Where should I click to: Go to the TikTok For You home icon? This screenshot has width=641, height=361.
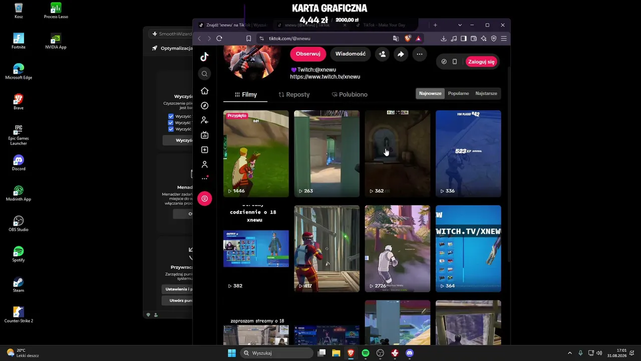tap(204, 91)
